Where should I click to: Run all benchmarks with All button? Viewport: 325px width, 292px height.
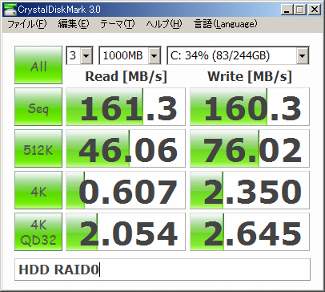pos(38,65)
